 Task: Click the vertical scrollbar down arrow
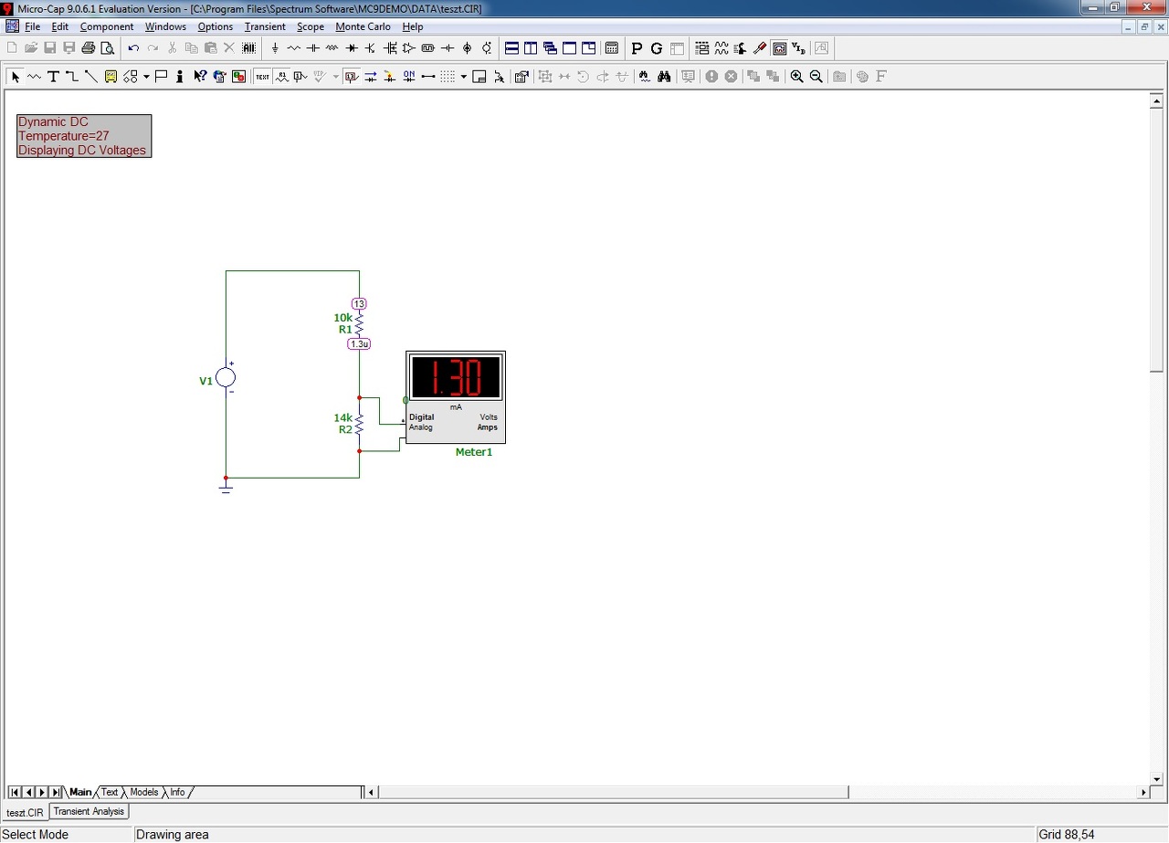1156,779
